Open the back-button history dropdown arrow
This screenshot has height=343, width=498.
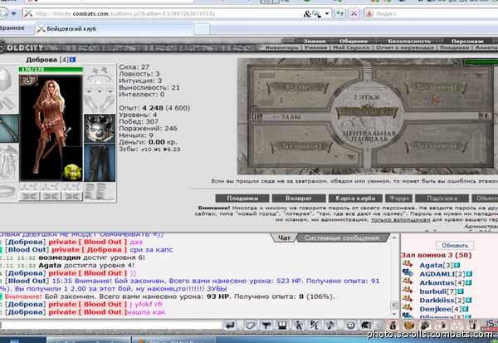pyautogui.click(x=13, y=13)
